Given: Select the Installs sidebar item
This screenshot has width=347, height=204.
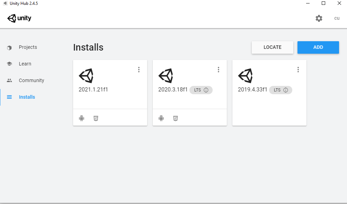Looking at the screenshot, I should pyautogui.click(x=27, y=97).
